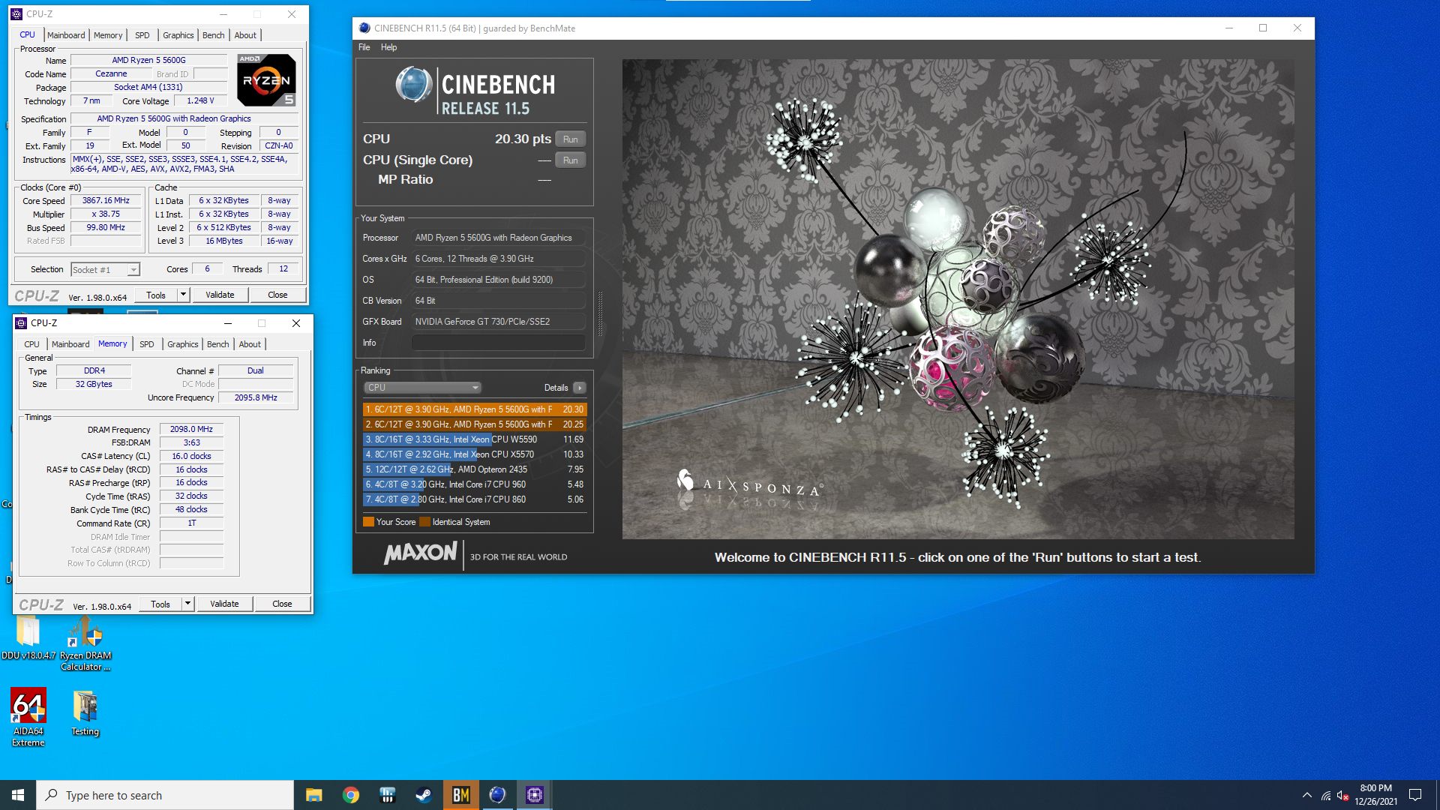Click the MAXON logo
The width and height of the screenshot is (1440, 810).
click(x=420, y=553)
